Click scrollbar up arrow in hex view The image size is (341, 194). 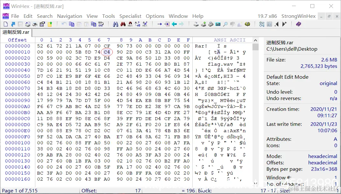(256, 40)
